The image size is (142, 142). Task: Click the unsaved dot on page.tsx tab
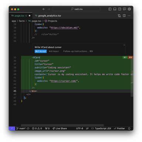(30, 15)
